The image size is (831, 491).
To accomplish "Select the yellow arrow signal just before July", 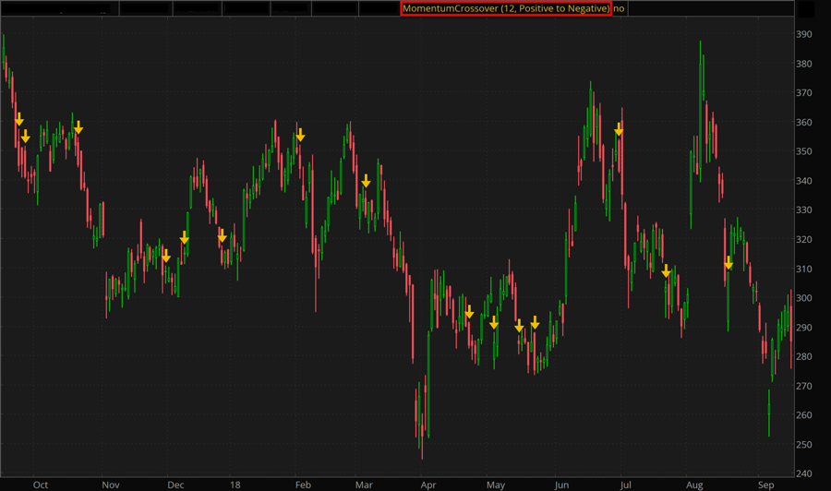I will click(x=619, y=129).
